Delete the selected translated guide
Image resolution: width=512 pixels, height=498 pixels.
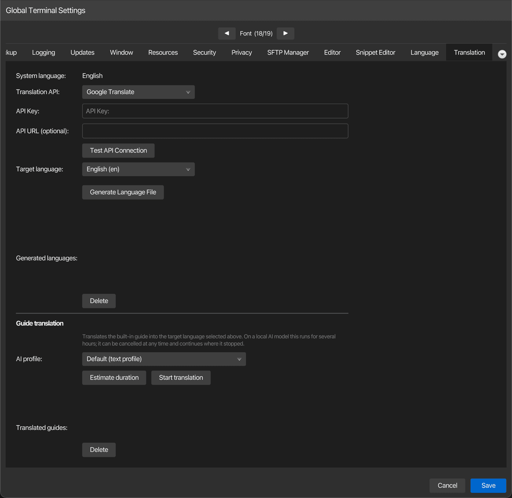coord(99,450)
